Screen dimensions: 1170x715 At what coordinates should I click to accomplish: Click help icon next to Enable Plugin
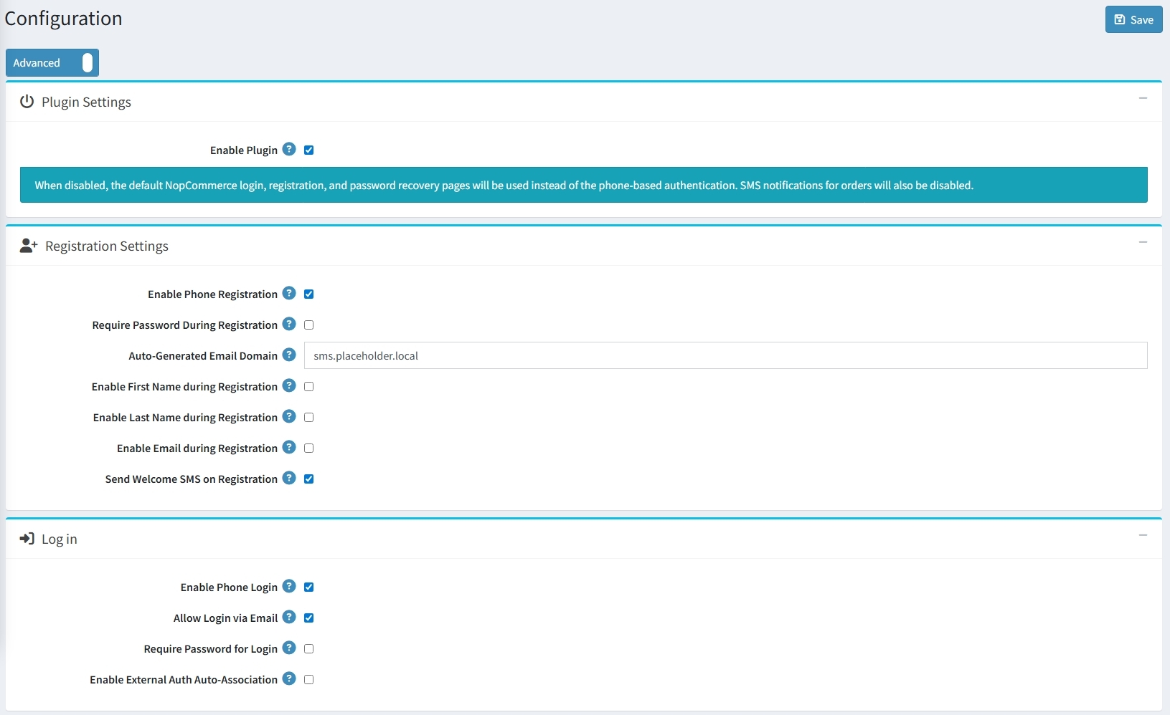[289, 149]
